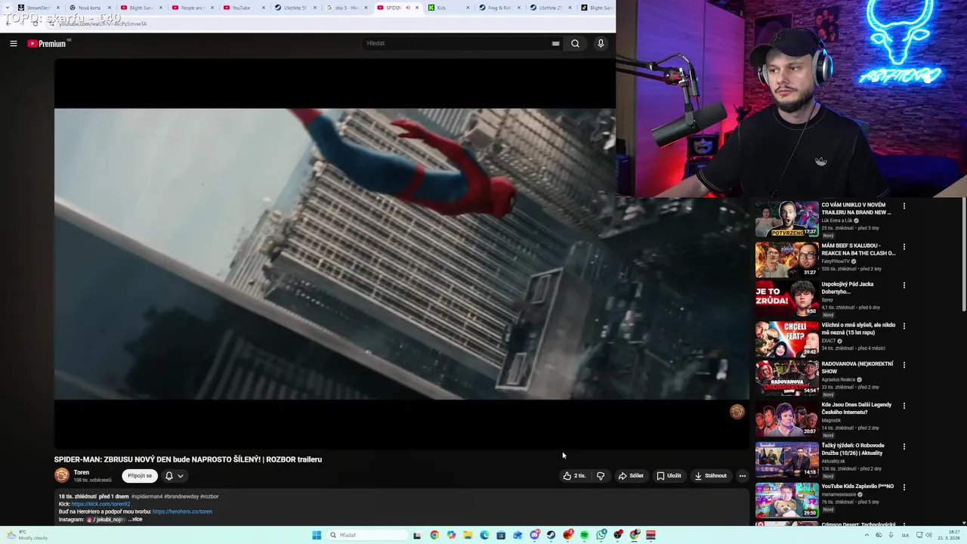Share the video via Sdílet

pyautogui.click(x=631, y=476)
